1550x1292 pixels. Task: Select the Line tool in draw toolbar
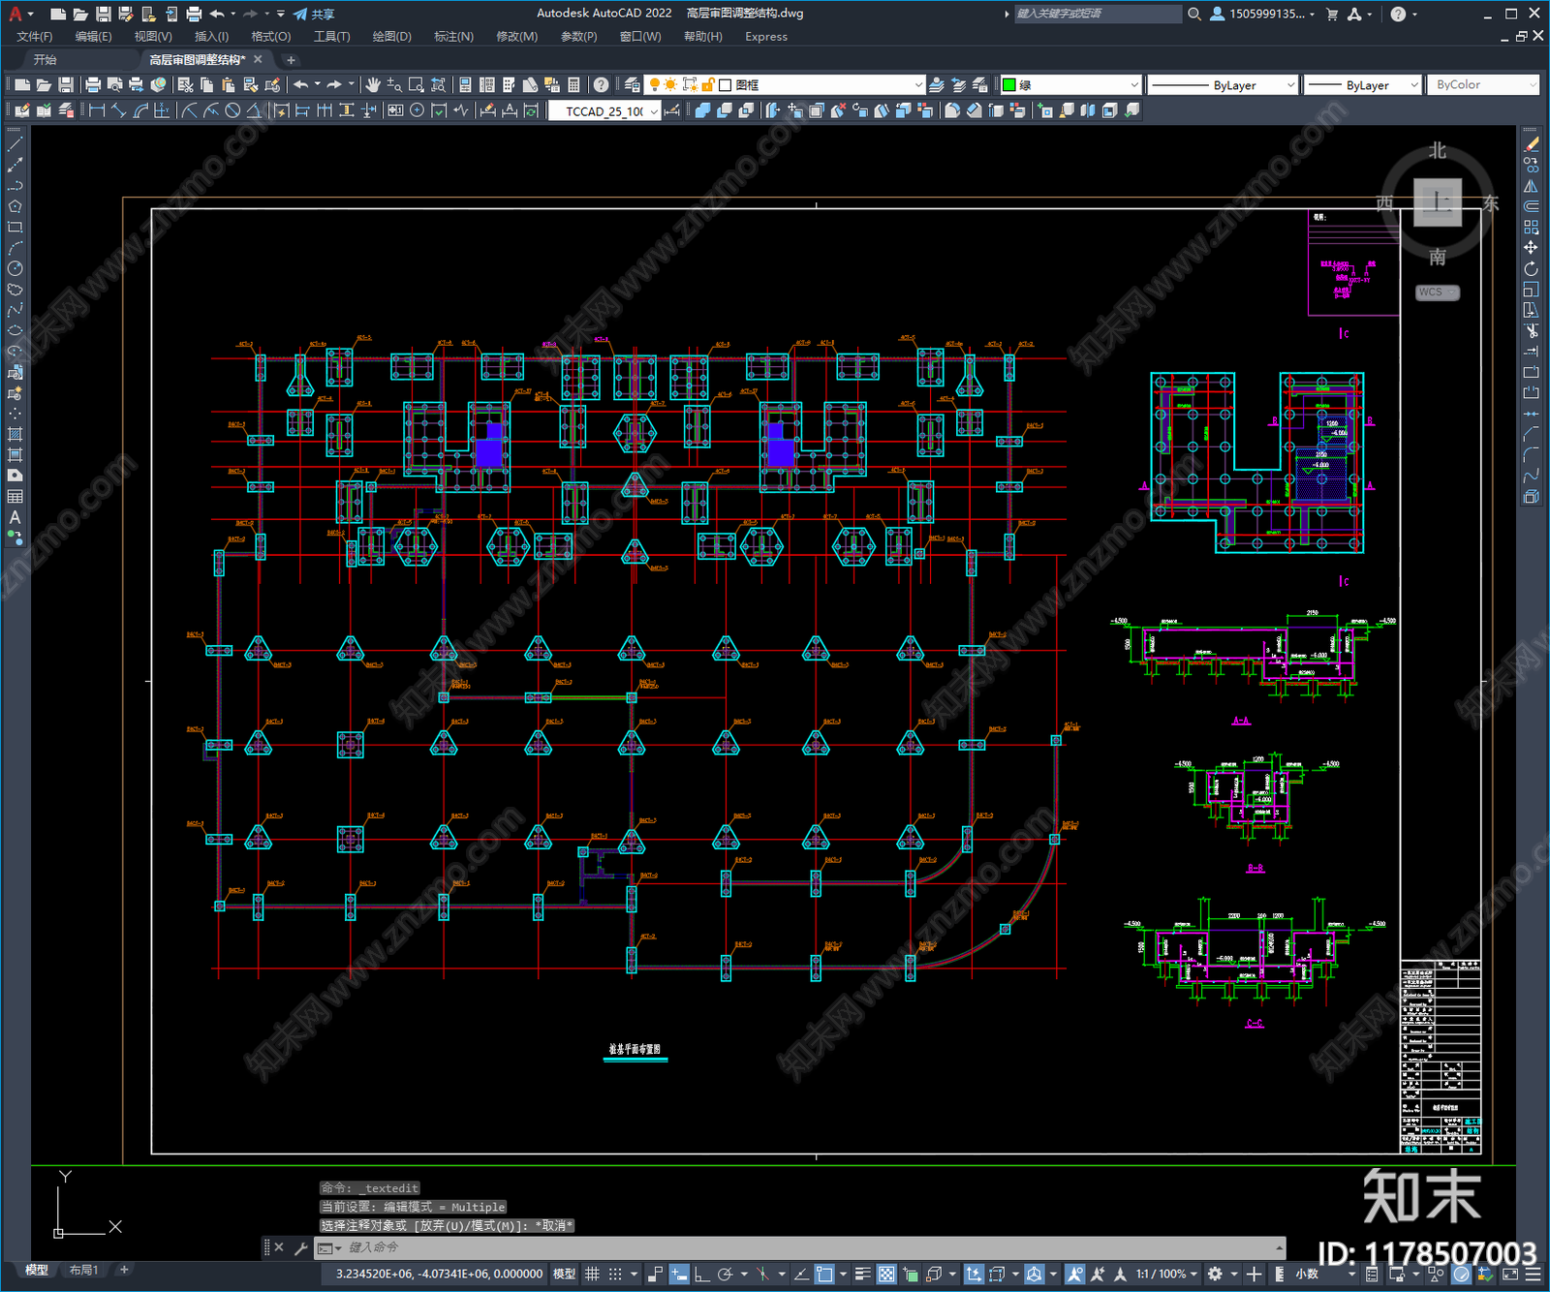point(15,144)
